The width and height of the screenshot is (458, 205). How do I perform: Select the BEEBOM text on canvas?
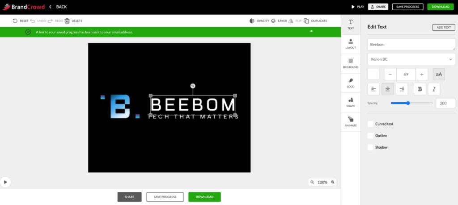[193, 105]
